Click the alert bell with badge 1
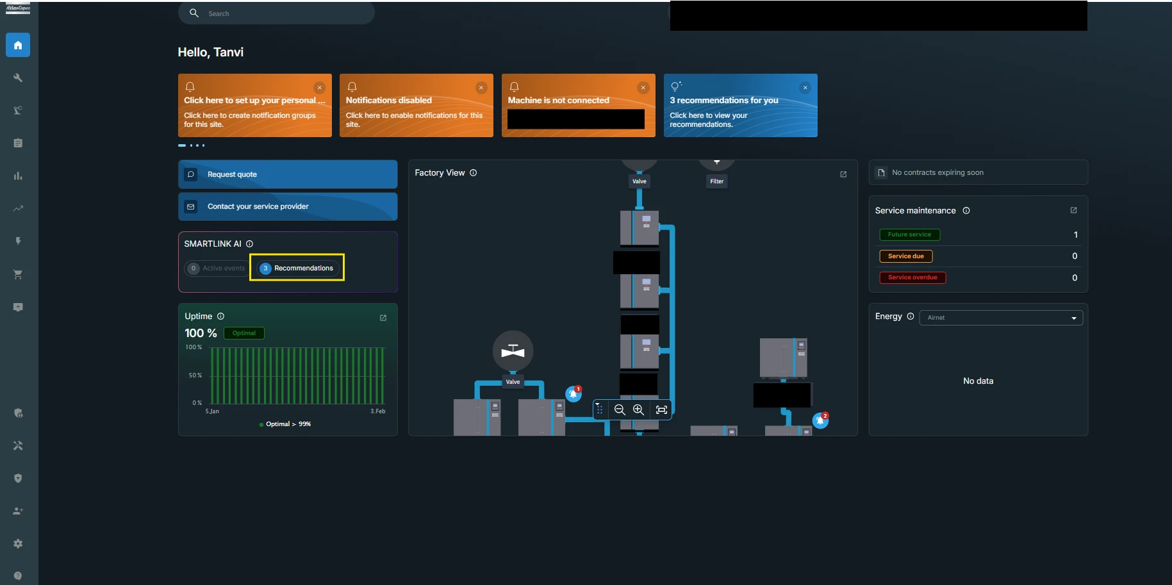This screenshot has height=585, width=1172. (574, 393)
